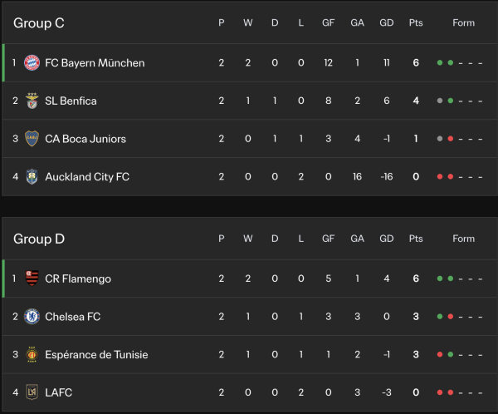Click the Espérance de Tunisie crest
498x414 pixels.
(32, 354)
